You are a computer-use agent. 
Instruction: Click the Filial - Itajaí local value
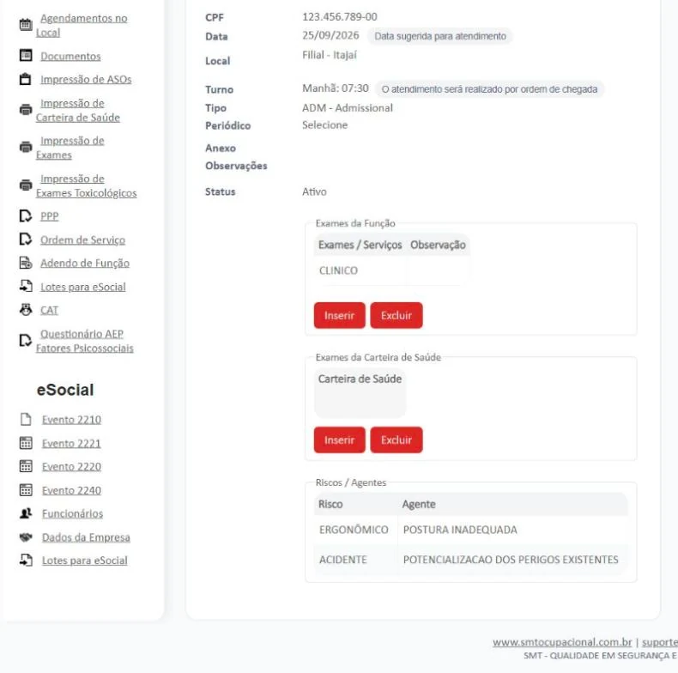(330, 55)
